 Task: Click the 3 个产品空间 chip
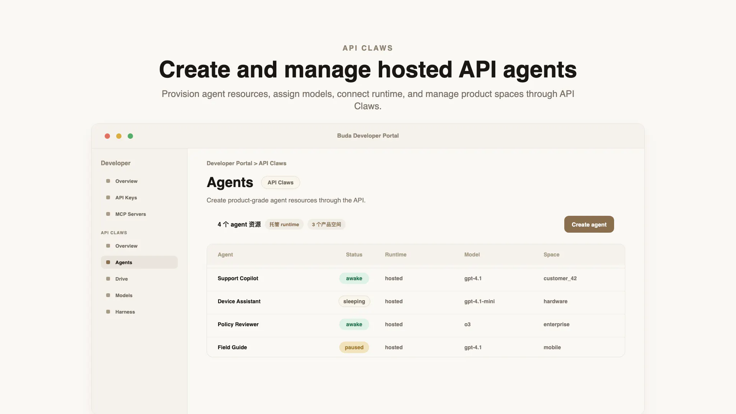[326, 224]
